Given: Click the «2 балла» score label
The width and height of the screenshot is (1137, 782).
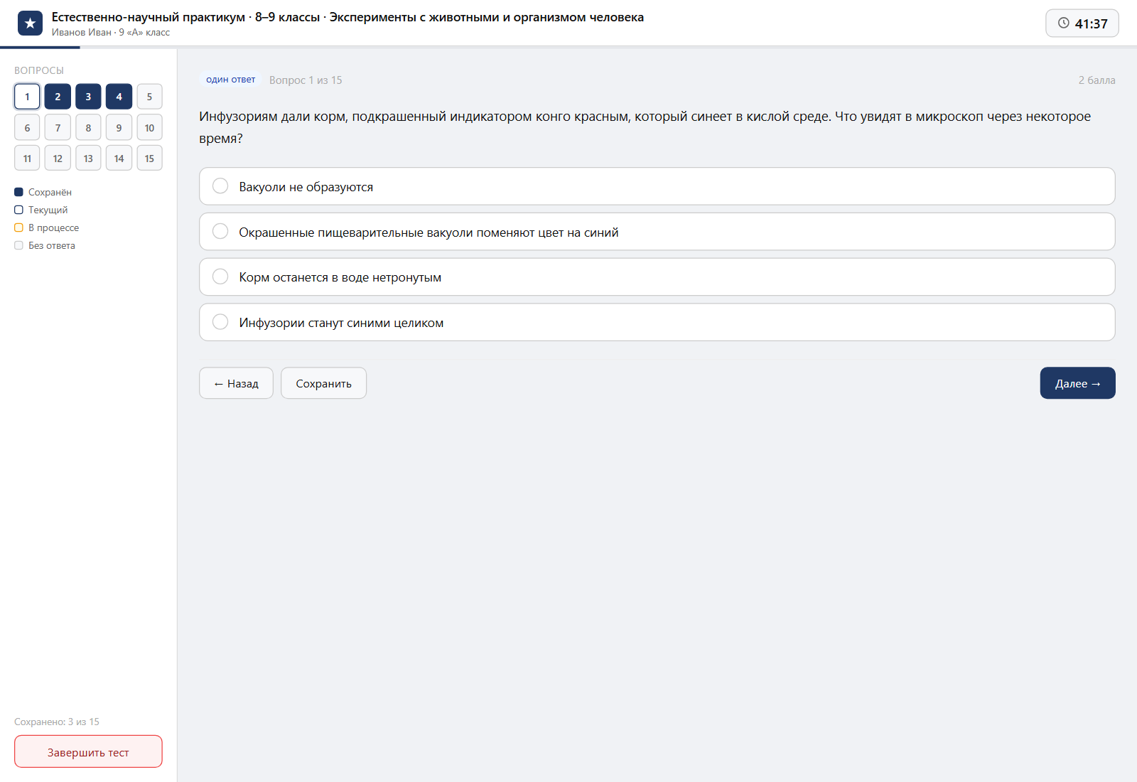Looking at the screenshot, I should coord(1096,80).
